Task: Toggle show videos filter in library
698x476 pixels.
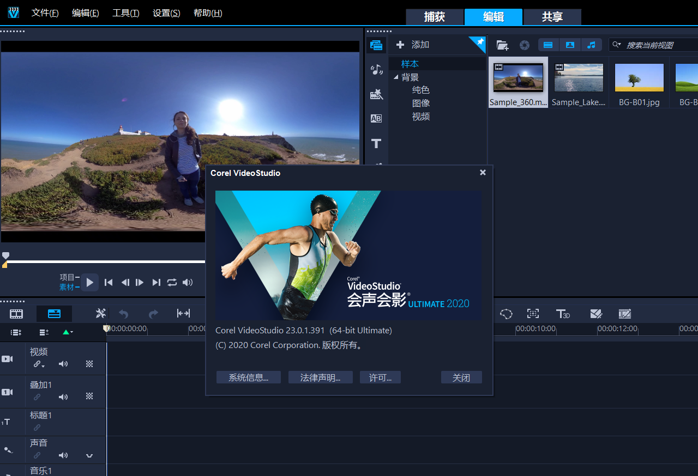Action: (549, 45)
